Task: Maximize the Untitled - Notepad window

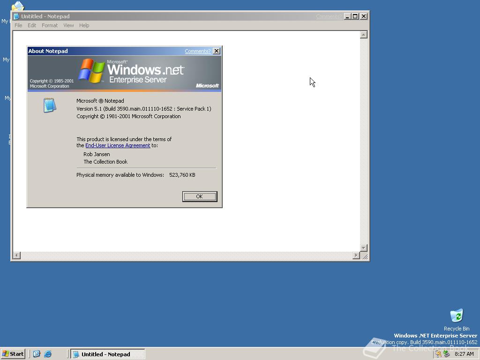Action: pos(355,16)
